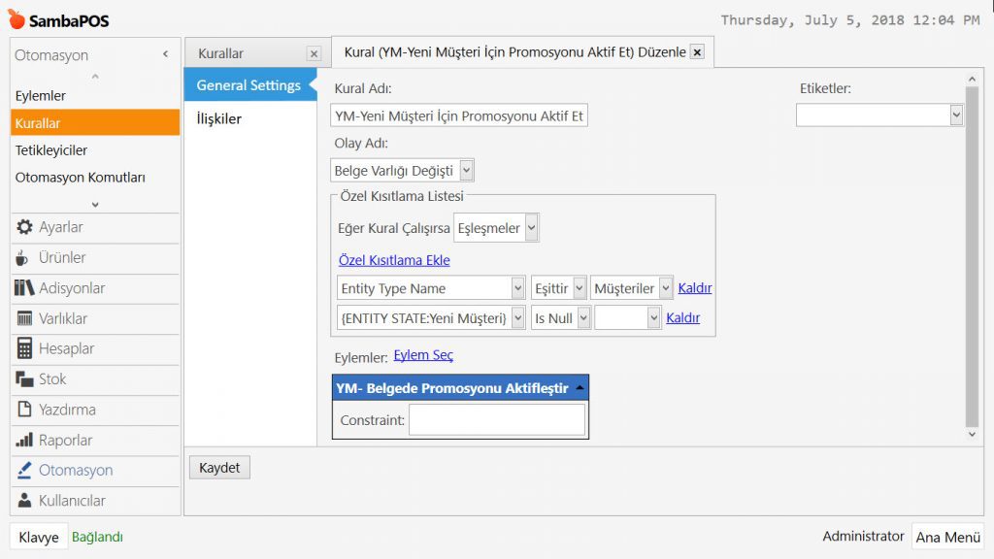Screen dimensions: 994x559
Task: Select Tetikleyiciler in the automation menu
Action: 51,150
